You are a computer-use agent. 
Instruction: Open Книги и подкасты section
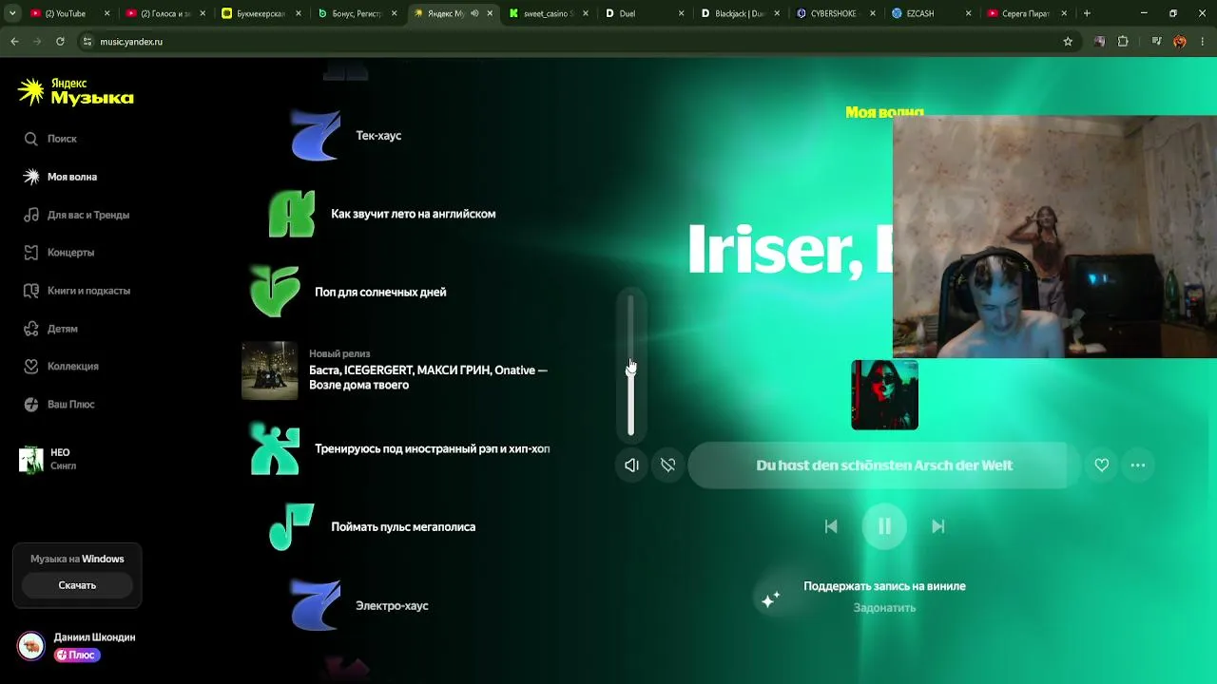click(76, 291)
